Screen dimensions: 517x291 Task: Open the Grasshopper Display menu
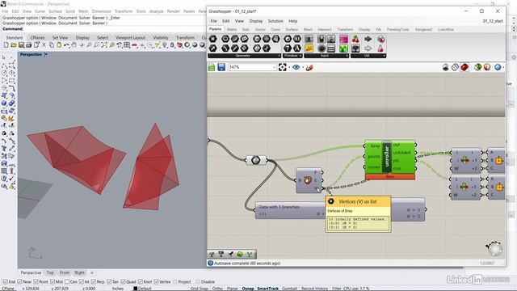[256, 21]
